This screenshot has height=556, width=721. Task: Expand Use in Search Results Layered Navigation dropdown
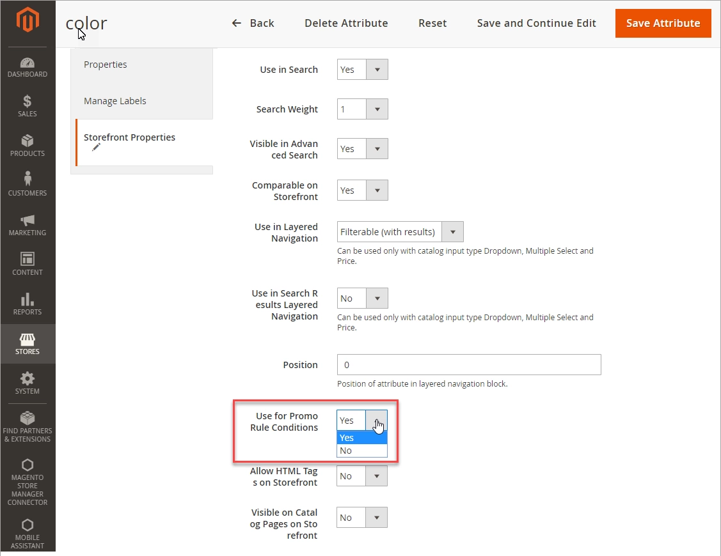click(377, 298)
